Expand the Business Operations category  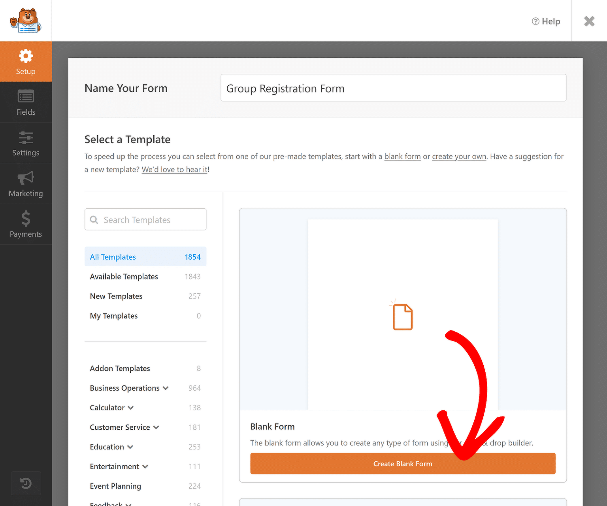pyautogui.click(x=166, y=388)
